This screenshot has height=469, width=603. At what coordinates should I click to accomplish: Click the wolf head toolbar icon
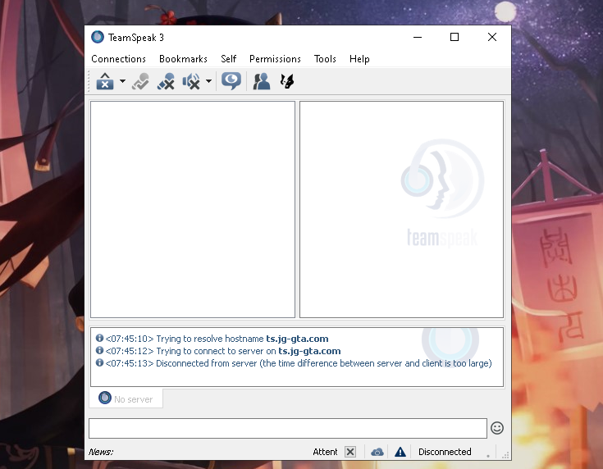click(x=287, y=81)
